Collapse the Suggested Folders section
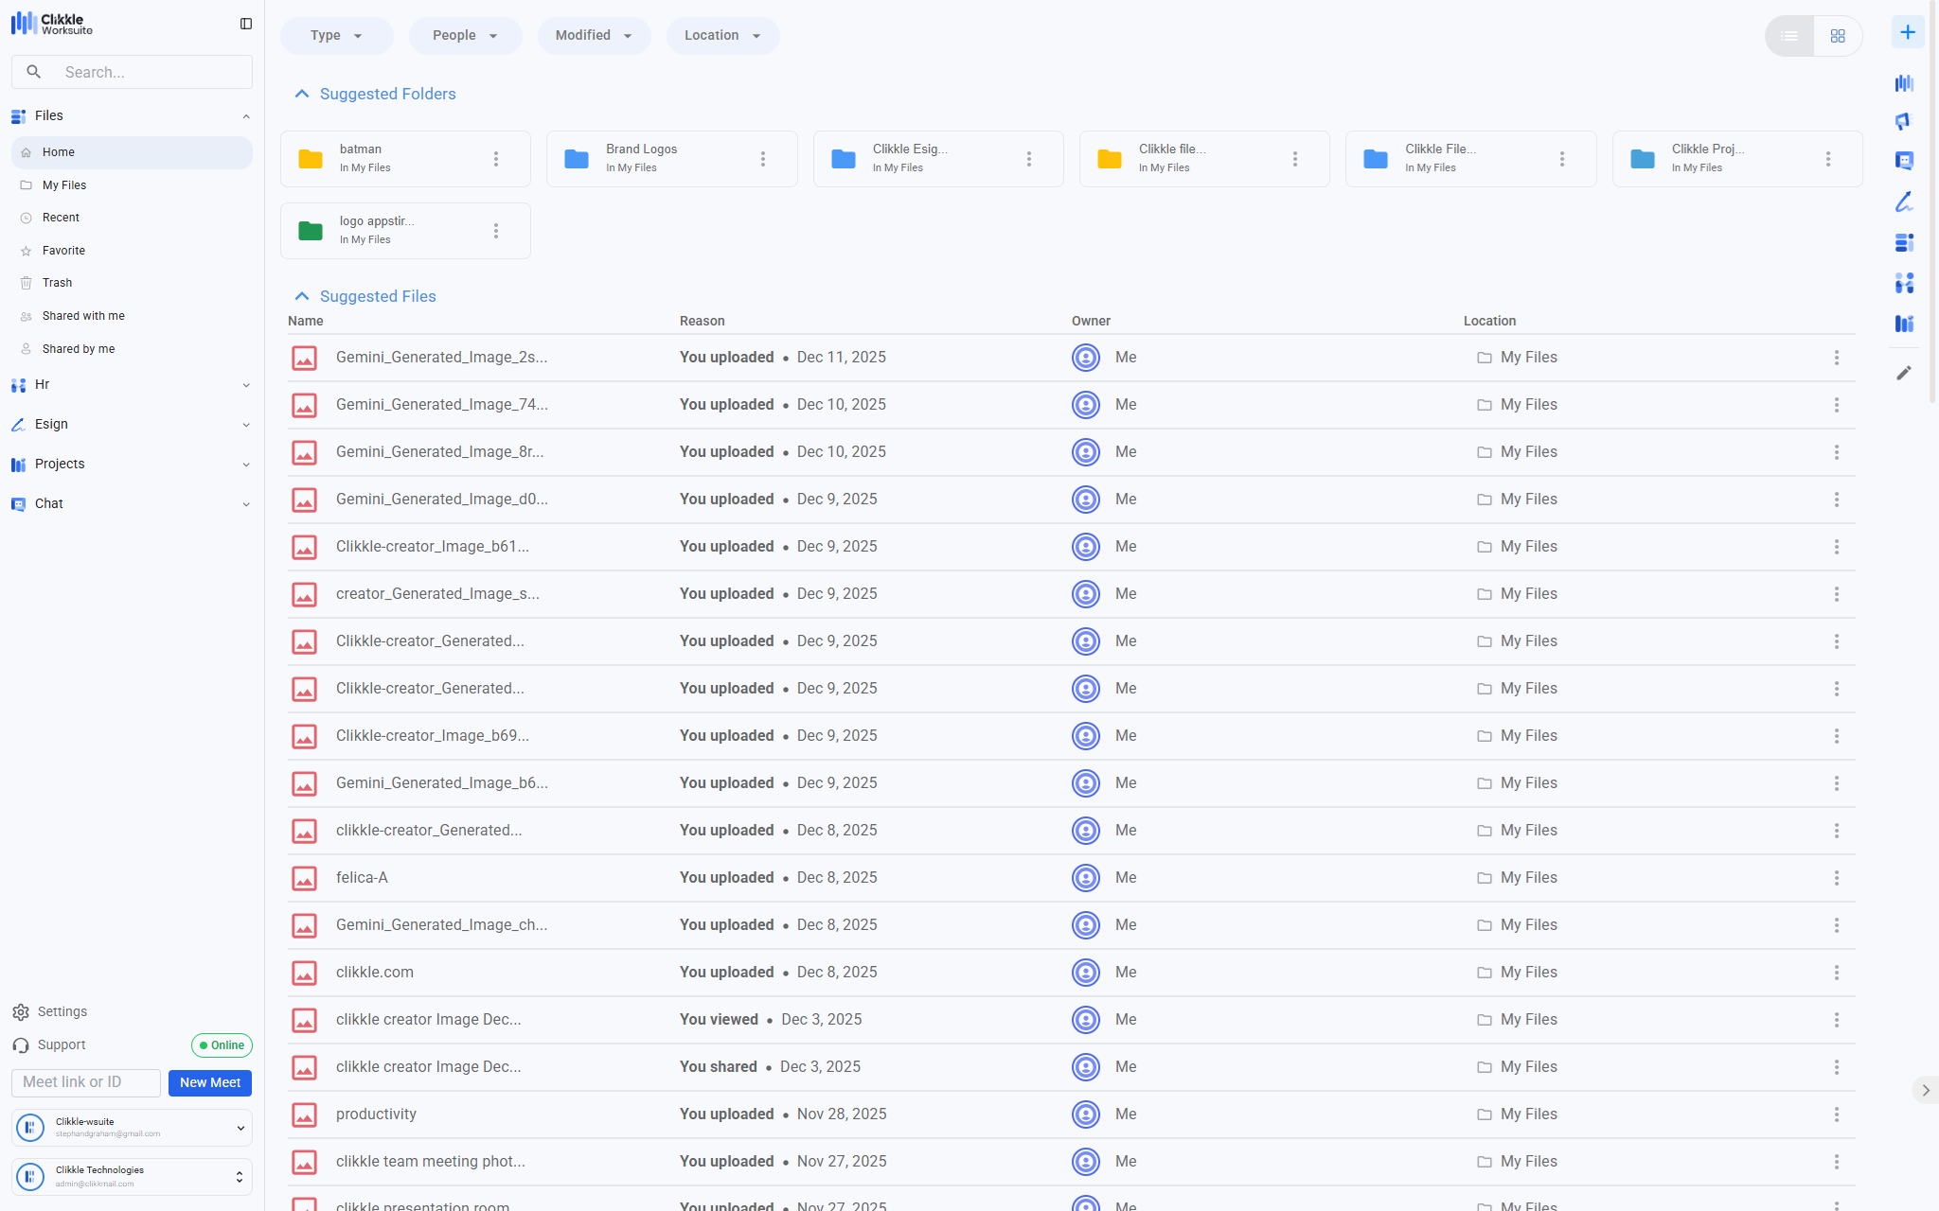 302,94
